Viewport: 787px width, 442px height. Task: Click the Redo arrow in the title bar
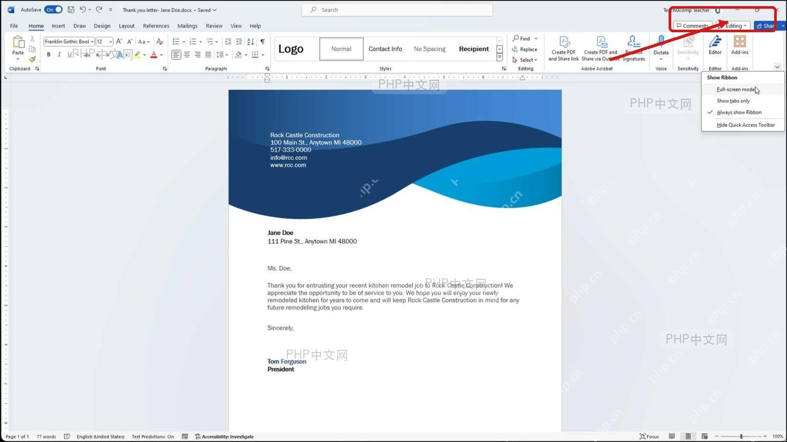click(99, 10)
